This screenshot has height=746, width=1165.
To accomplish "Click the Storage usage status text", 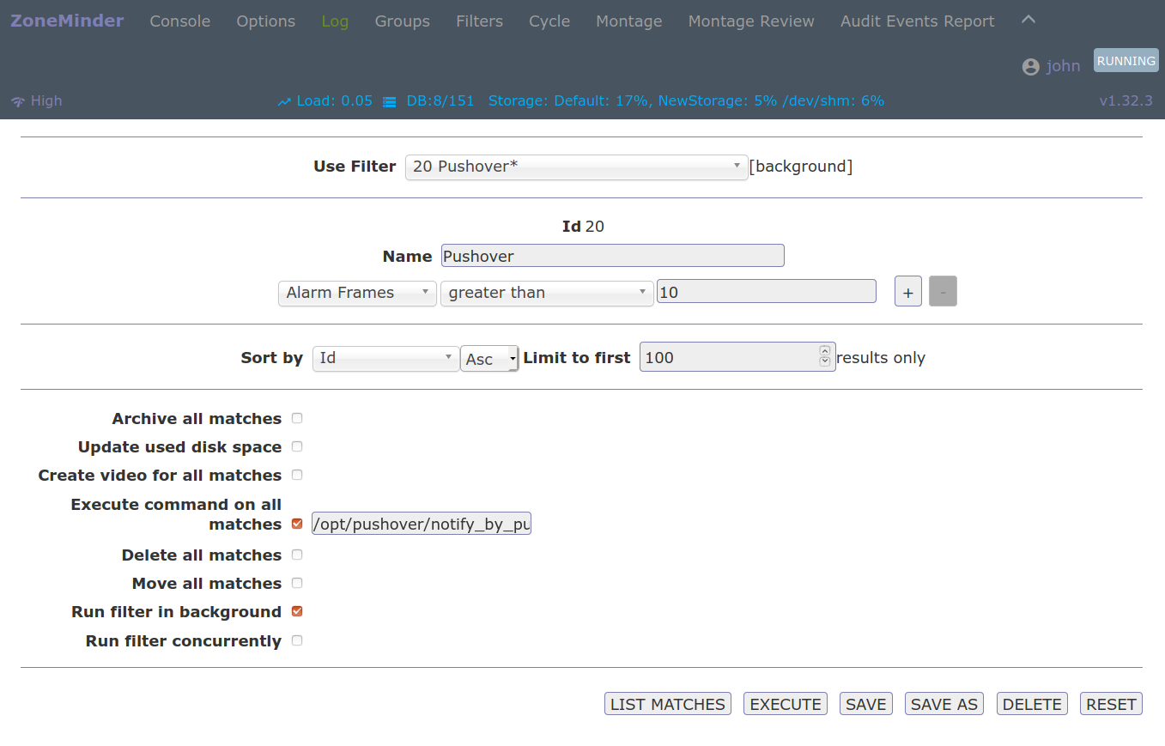I will (x=686, y=101).
